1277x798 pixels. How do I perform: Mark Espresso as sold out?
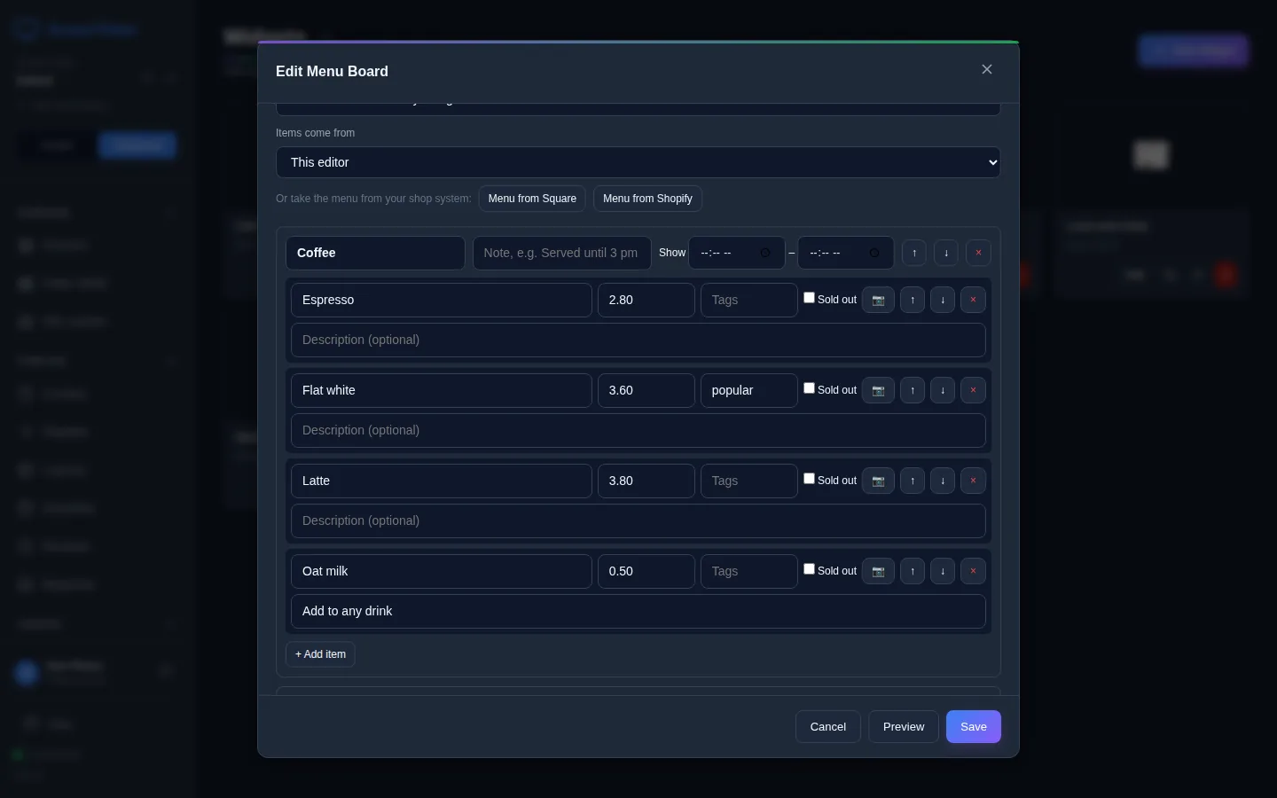pos(809,298)
